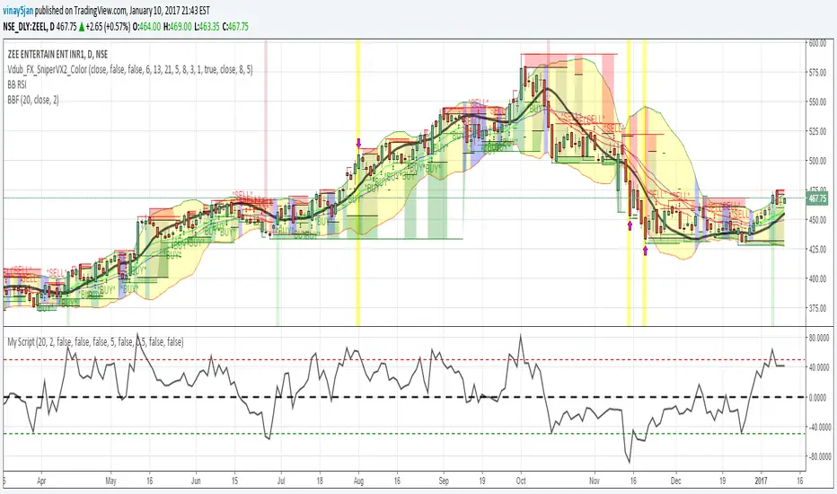This screenshot has height=494, width=837.
Task: Click the 375.00 price axis label
Action: click(x=817, y=308)
